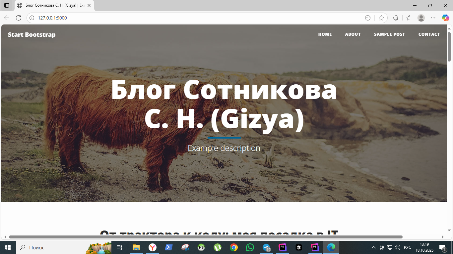Open the tab actions menu icon
Image resolution: width=453 pixels, height=254 pixels.
[7, 5]
